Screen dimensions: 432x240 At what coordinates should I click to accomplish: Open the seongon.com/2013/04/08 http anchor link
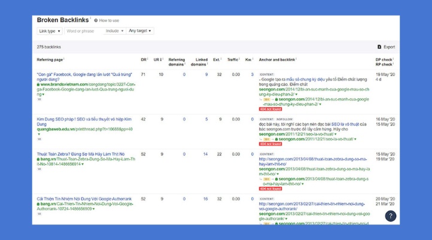pos(313,162)
